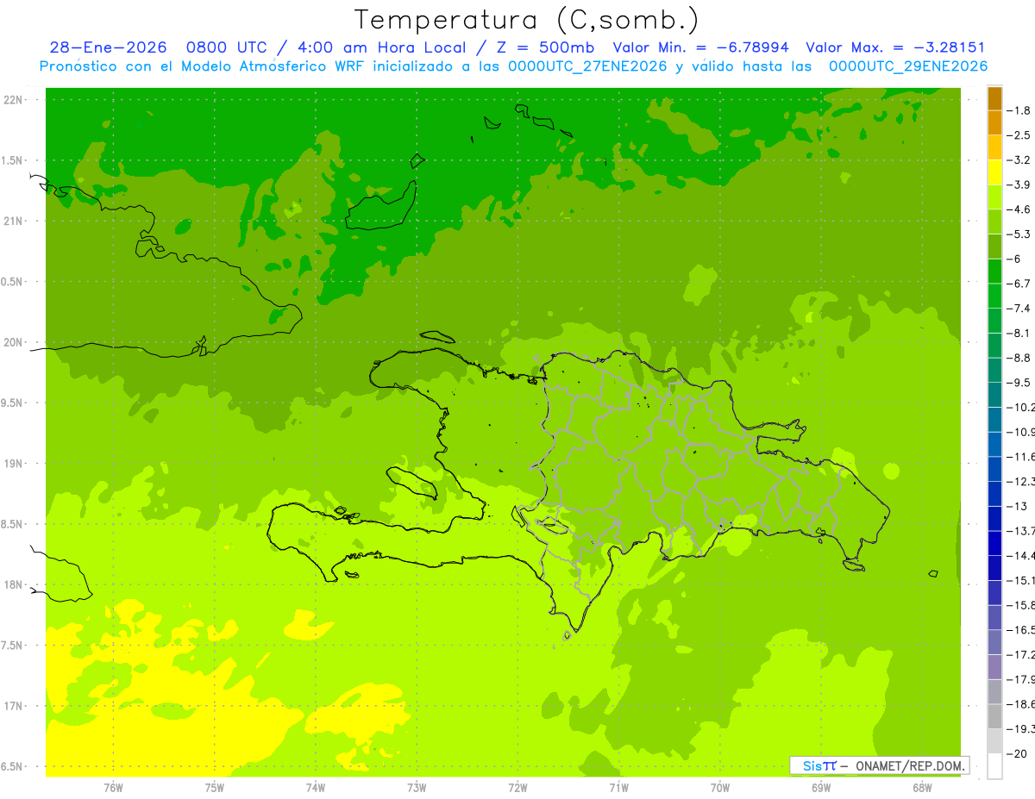Click the "-6" colorbar label
Viewport: 1035px width, 799px height.
1014,259
